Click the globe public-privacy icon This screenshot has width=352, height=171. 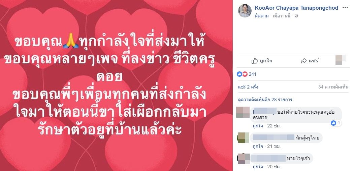(296, 16)
